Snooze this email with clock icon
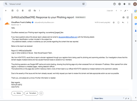The image size is (137, 101). pyautogui.click(x=18, y=11)
